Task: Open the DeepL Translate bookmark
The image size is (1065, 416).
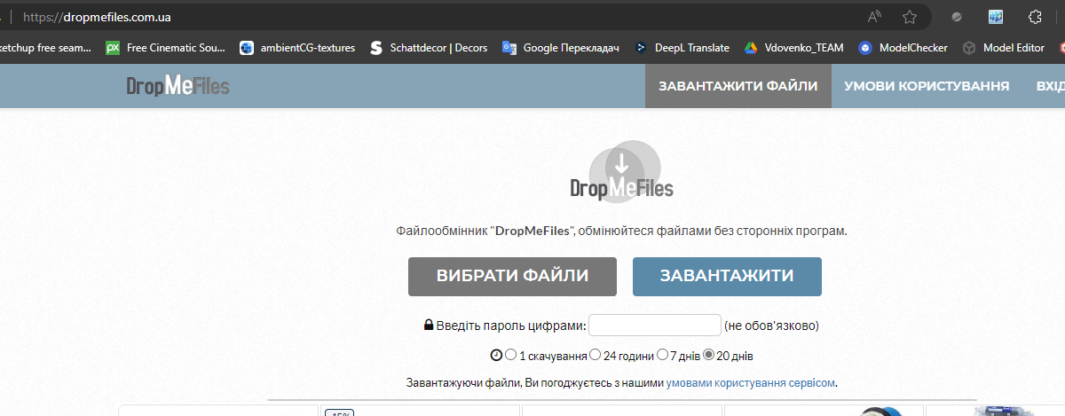Action: 682,48
